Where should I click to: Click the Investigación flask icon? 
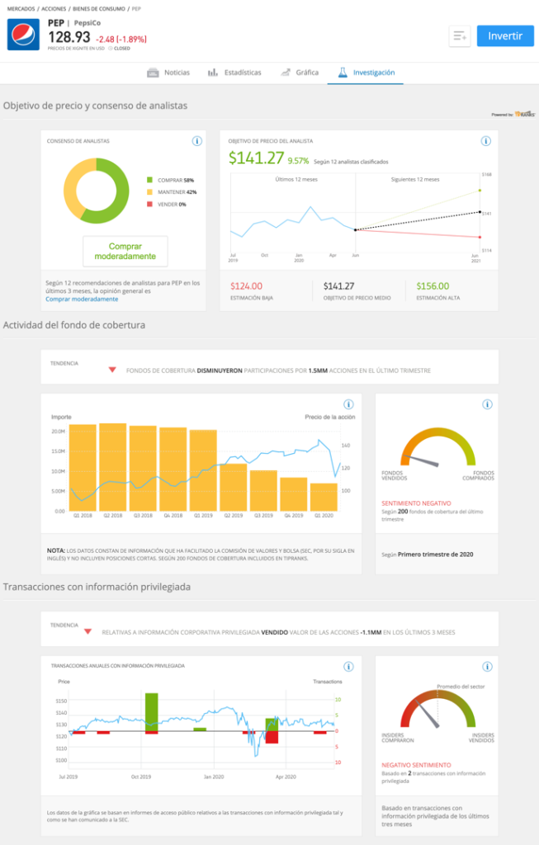(343, 73)
